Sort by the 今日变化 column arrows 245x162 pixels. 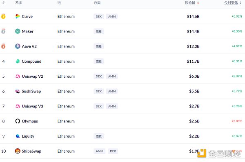coord(241,3)
